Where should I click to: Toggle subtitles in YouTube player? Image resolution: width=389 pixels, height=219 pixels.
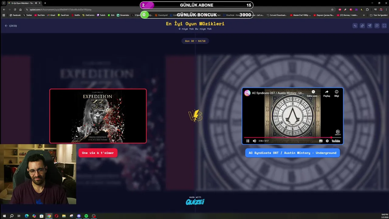[321, 141]
